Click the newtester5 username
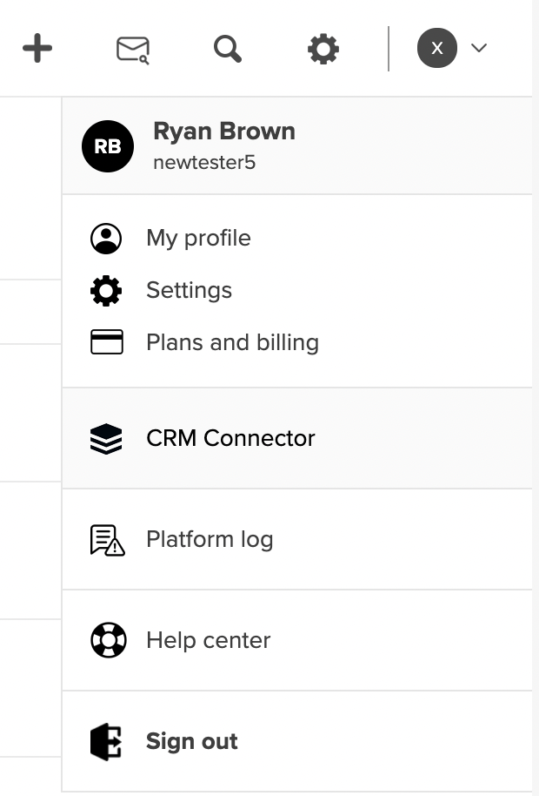Viewport: 539px width, 796px height. click(204, 163)
